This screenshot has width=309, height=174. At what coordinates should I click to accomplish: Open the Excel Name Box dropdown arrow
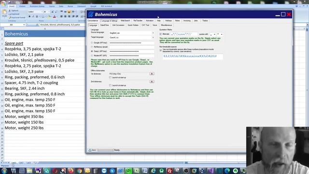coord(24,25)
